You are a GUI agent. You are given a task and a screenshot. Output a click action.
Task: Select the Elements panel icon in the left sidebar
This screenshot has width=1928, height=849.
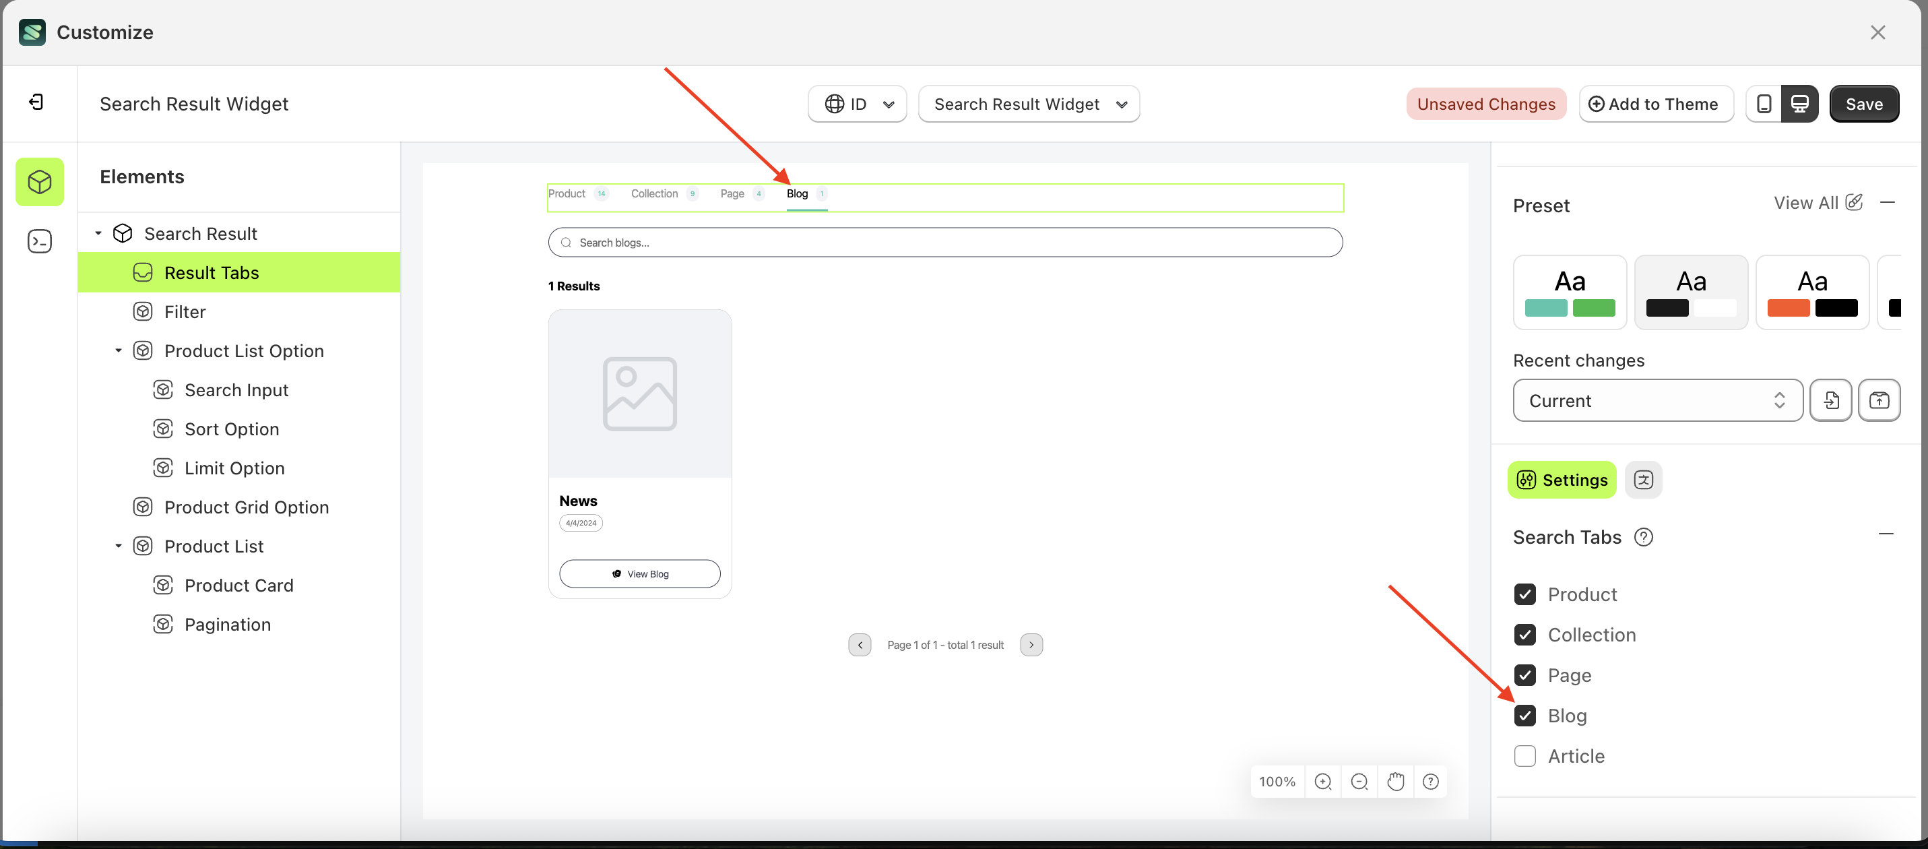pos(39,181)
